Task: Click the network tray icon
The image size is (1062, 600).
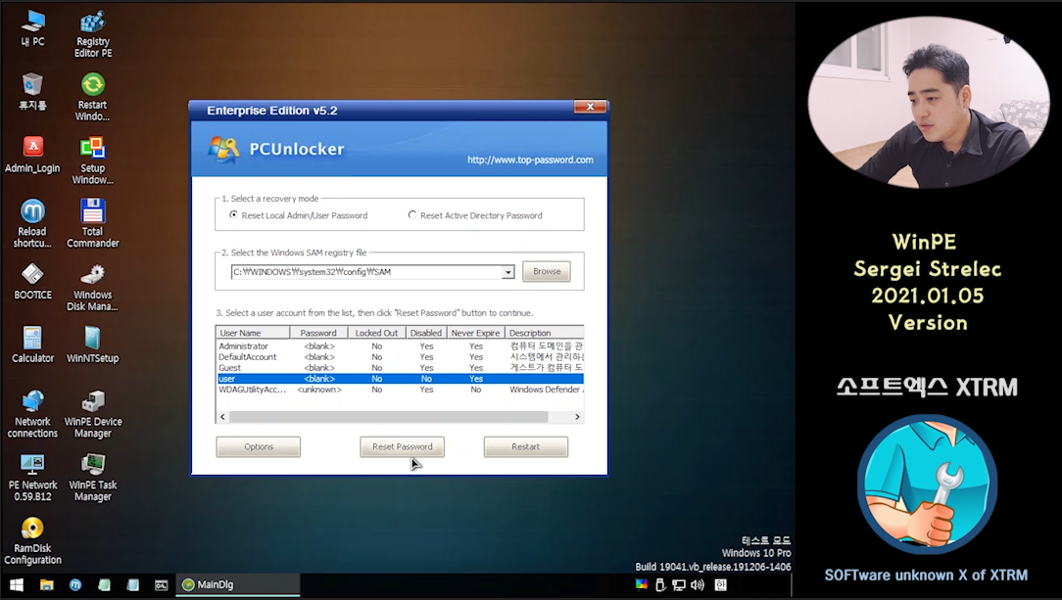Action: point(679,584)
